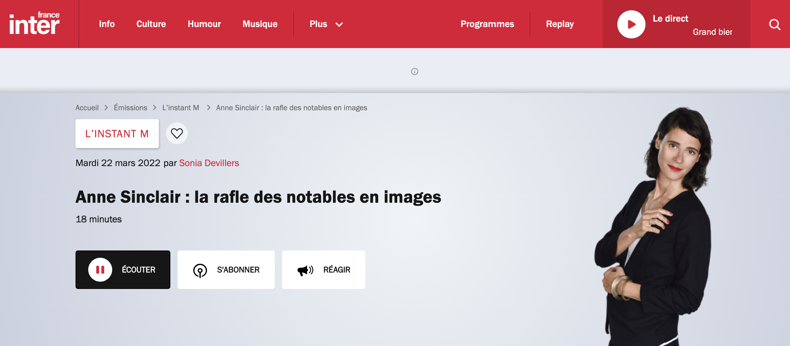Screen dimensions: 790x346
Task: Subscribe to the podcast via S'ABONNER
Action: coord(226,270)
